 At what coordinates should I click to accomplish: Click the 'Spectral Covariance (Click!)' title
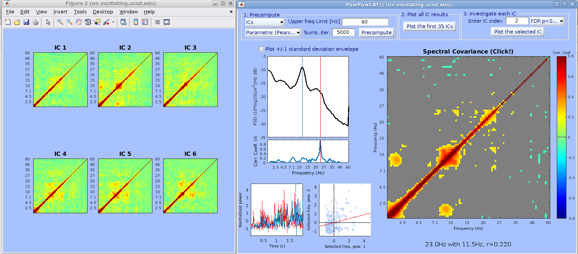tap(468, 51)
